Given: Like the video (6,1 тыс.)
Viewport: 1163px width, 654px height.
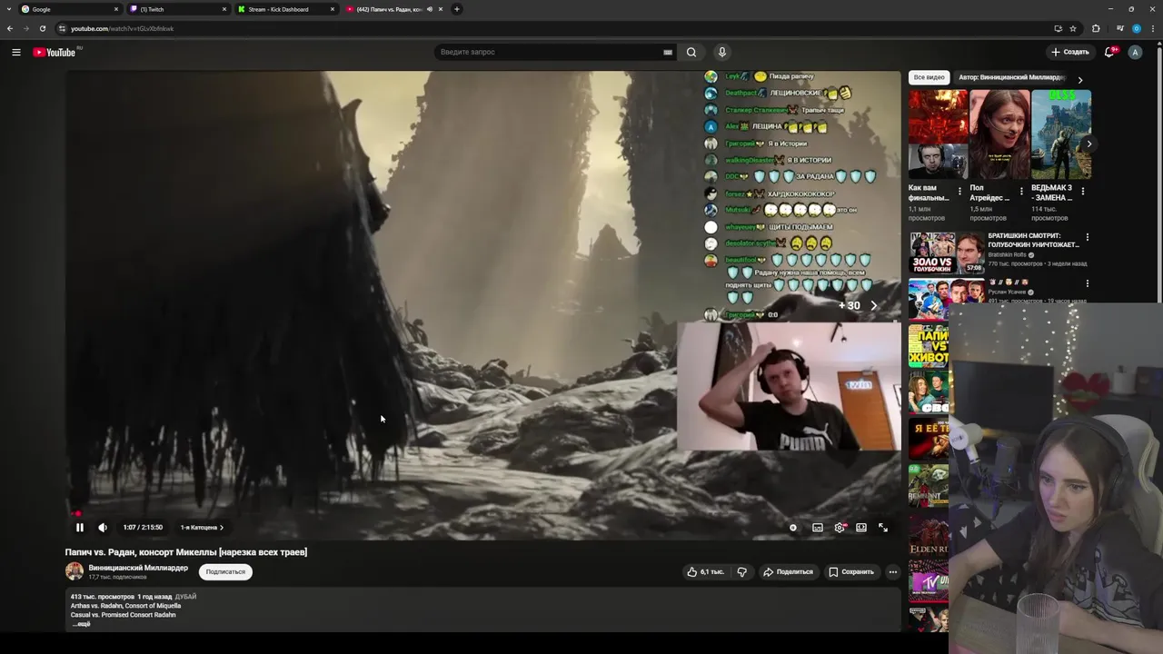Looking at the screenshot, I should pyautogui.click(x=706, y=572).
